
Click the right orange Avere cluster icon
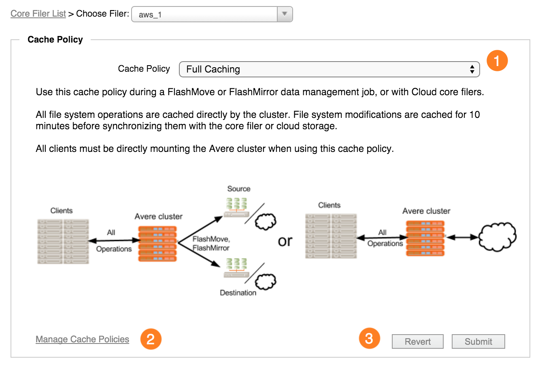tap(425, 238)
